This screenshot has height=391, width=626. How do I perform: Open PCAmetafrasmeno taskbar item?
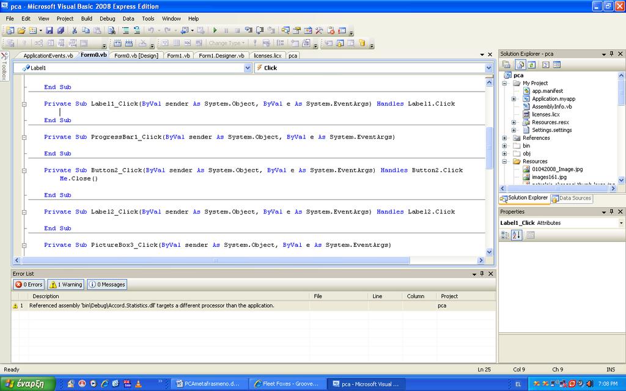coord(208,384)
